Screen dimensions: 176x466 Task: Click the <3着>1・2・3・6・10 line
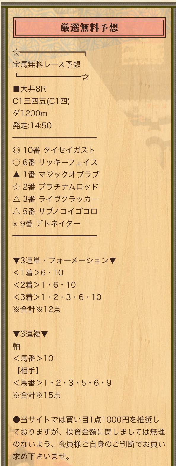[x=57, y=297]
